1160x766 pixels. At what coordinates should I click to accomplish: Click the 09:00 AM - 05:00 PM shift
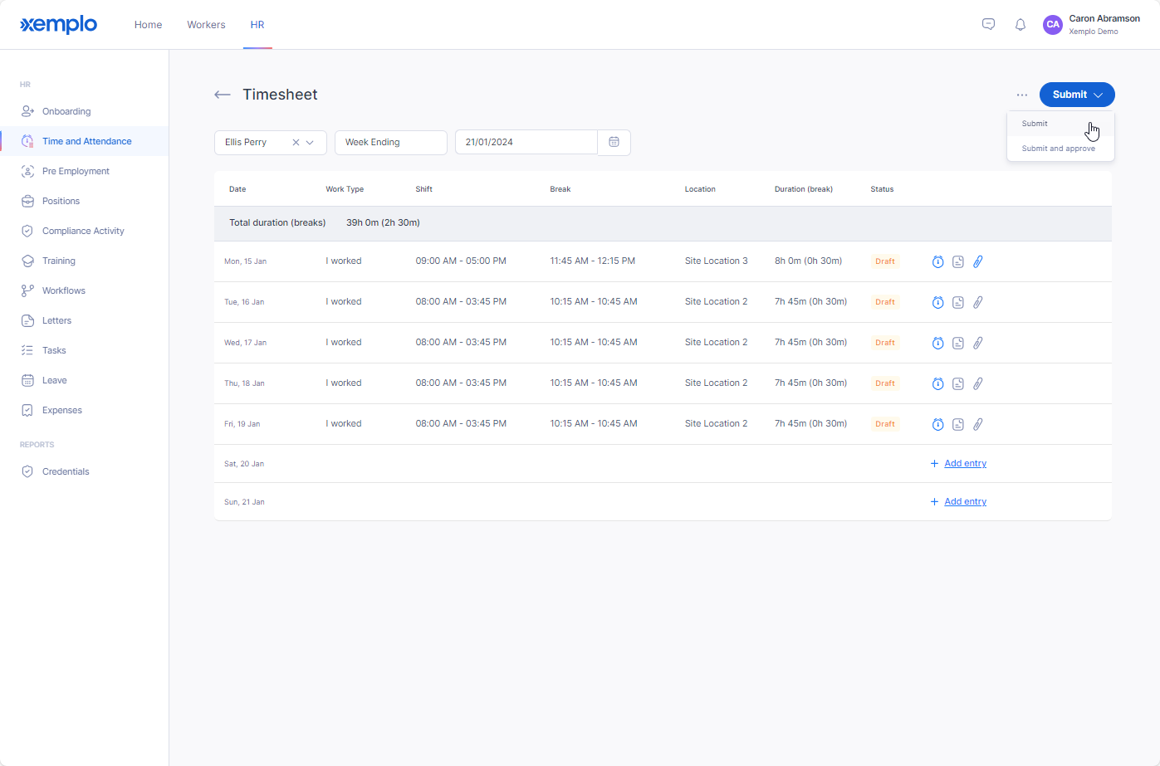461,261
